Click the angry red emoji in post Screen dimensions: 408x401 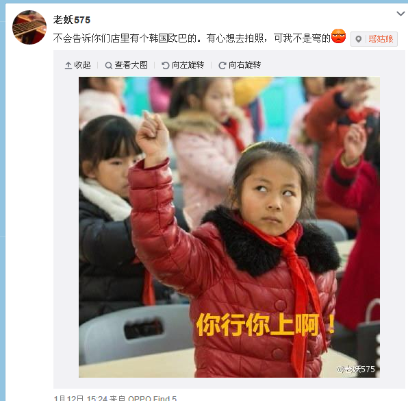coord(338,36)
